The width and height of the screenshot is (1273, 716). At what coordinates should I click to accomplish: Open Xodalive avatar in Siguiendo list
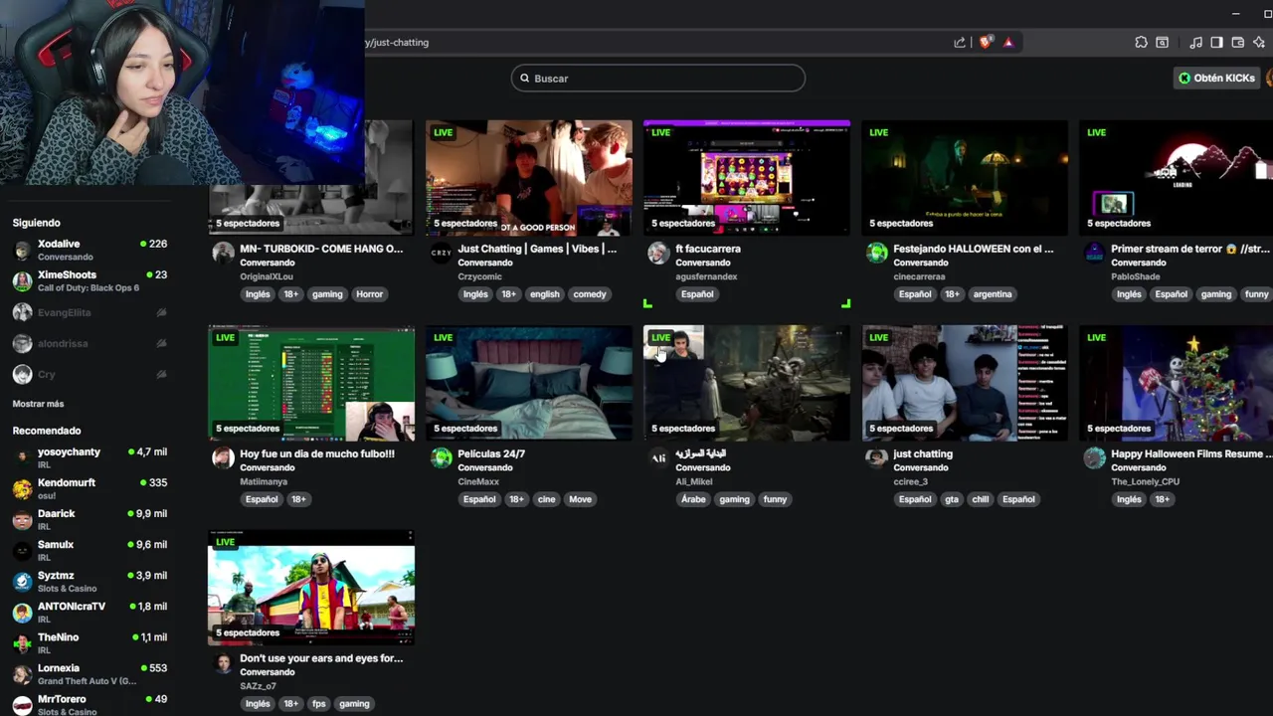coord(22,251)
